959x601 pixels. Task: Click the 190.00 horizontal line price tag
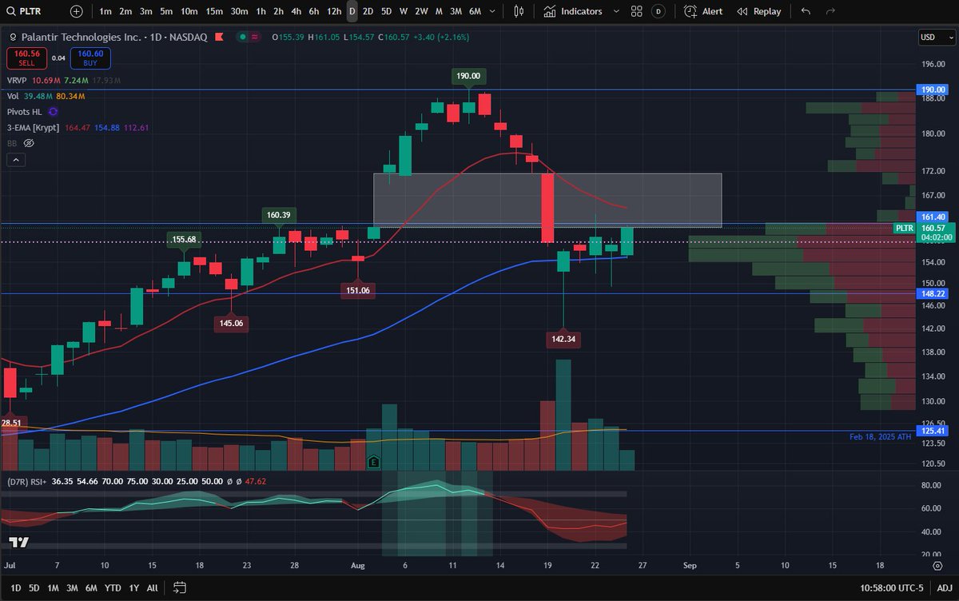click(932, 90)
